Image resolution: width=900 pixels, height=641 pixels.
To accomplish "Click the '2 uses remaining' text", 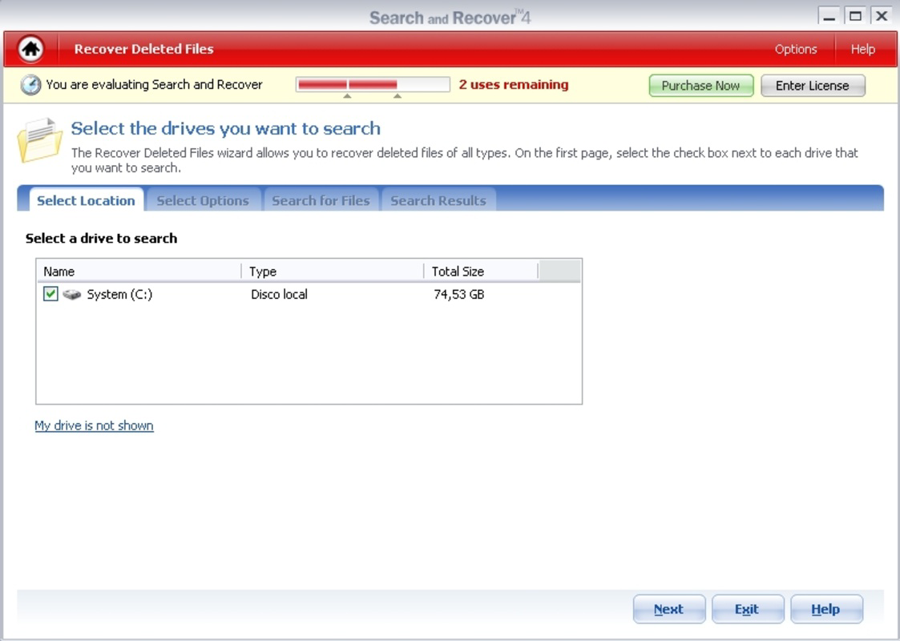I will 514,85.
